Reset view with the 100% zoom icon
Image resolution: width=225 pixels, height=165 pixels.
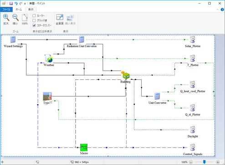tap(25, 18)
